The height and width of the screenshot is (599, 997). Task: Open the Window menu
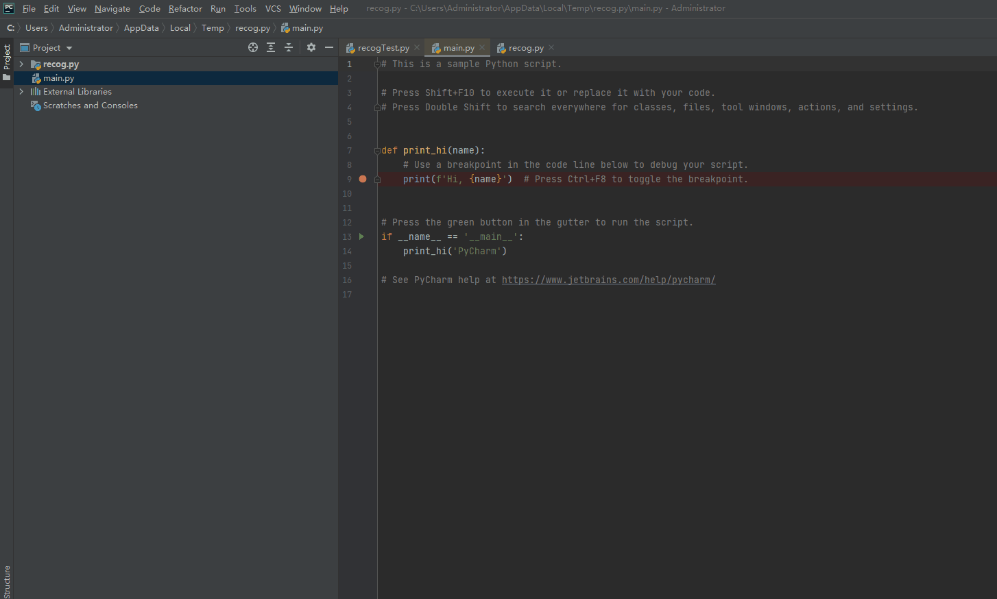point(305,8)
